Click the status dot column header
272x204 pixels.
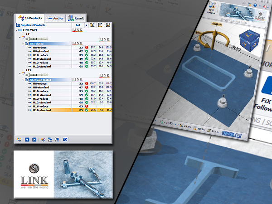click(87, 25)
